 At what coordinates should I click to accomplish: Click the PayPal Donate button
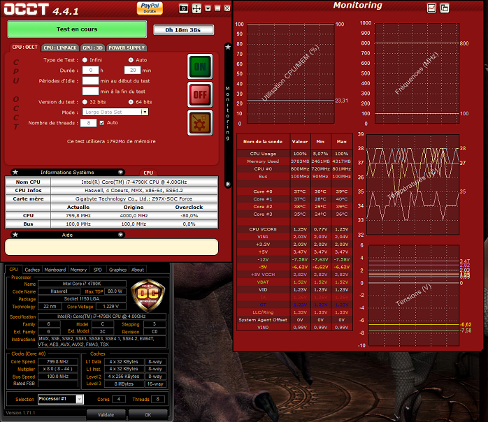pyautogui.click(x=150, y=8)
